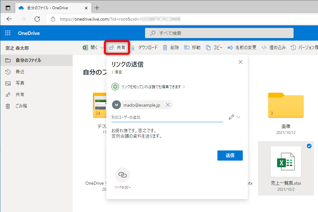
Task: Select the 共有 (Share) toolbar icon
Action: pos(117,47)
